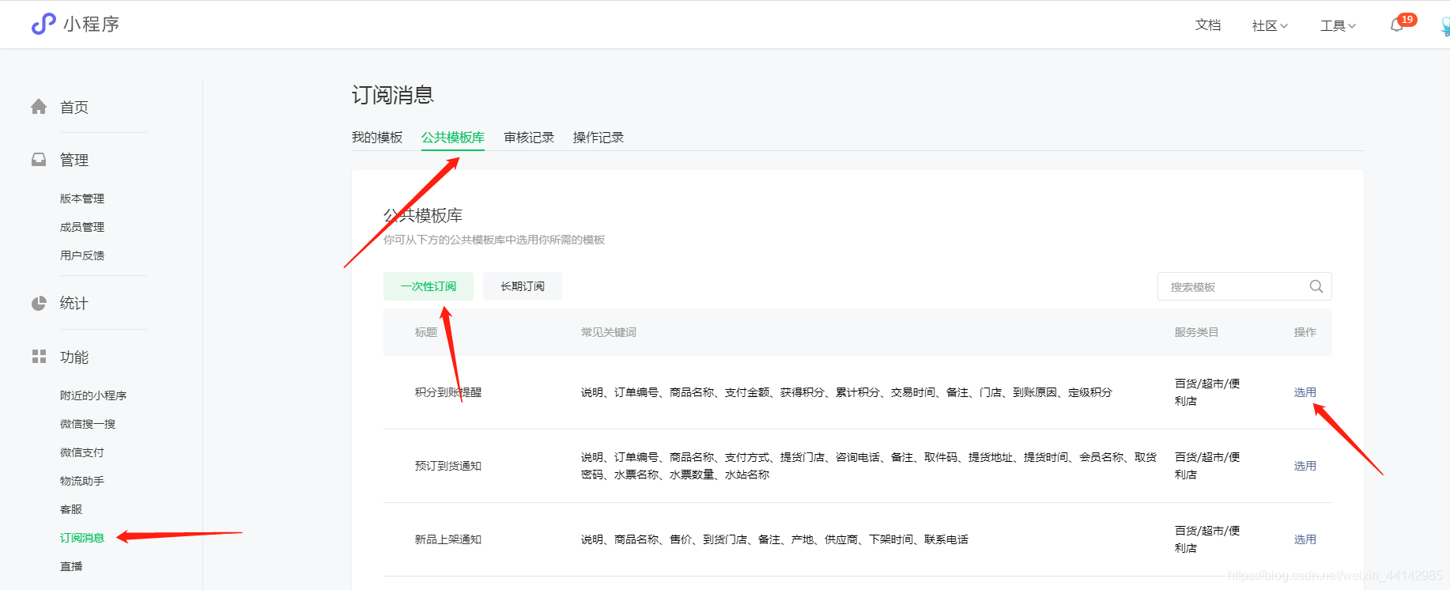
Task: Open 统计 section label in sidebar
Action: [x=74, y=304]
